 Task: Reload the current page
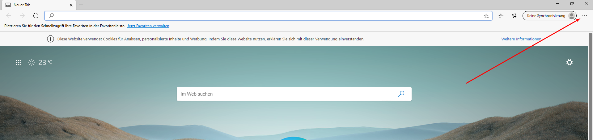tap(36, 16)
